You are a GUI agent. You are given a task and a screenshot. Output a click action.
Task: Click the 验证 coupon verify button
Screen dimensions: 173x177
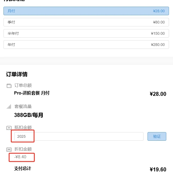157,136
